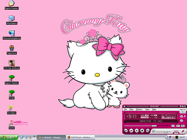187x140 pixels.
Task: Select the Papierkorb recycle bin icon
Action: 11,48
